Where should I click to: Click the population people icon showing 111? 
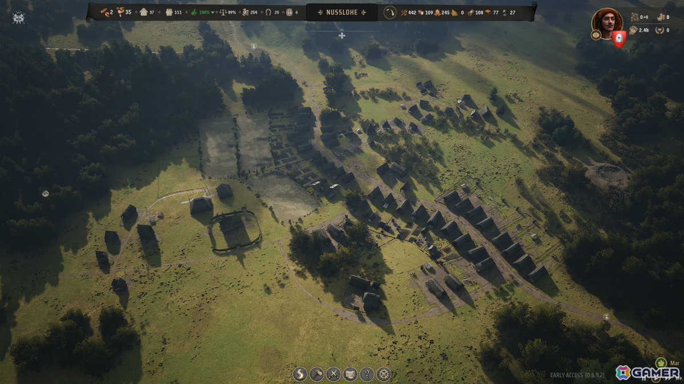click(x=169, y=13)
